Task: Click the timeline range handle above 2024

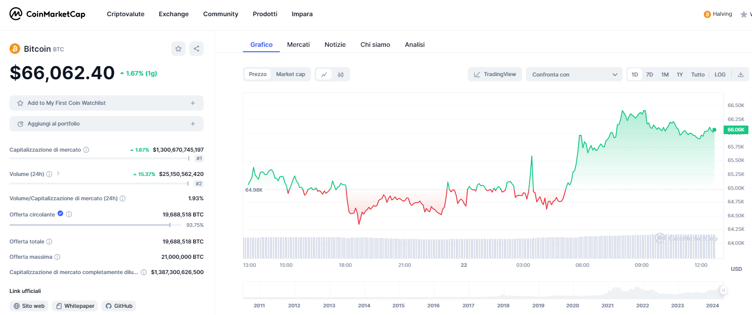Action: (x=723, y=290)
